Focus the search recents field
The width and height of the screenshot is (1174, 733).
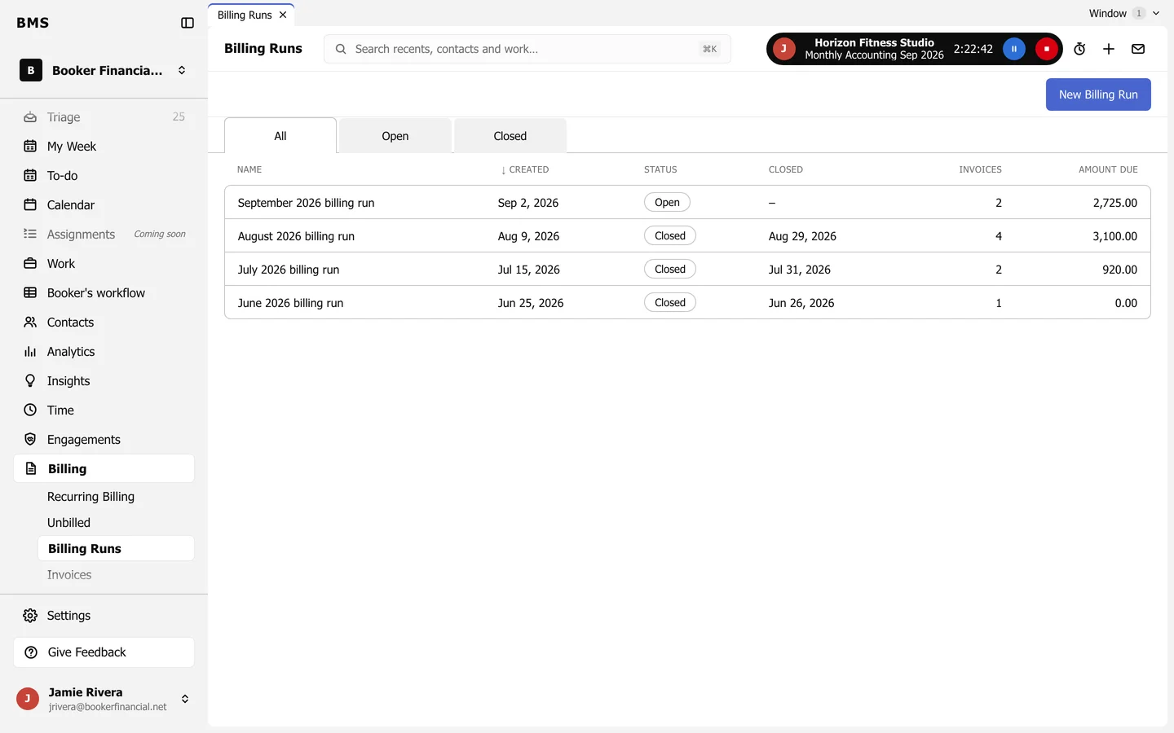pos(527,49)
